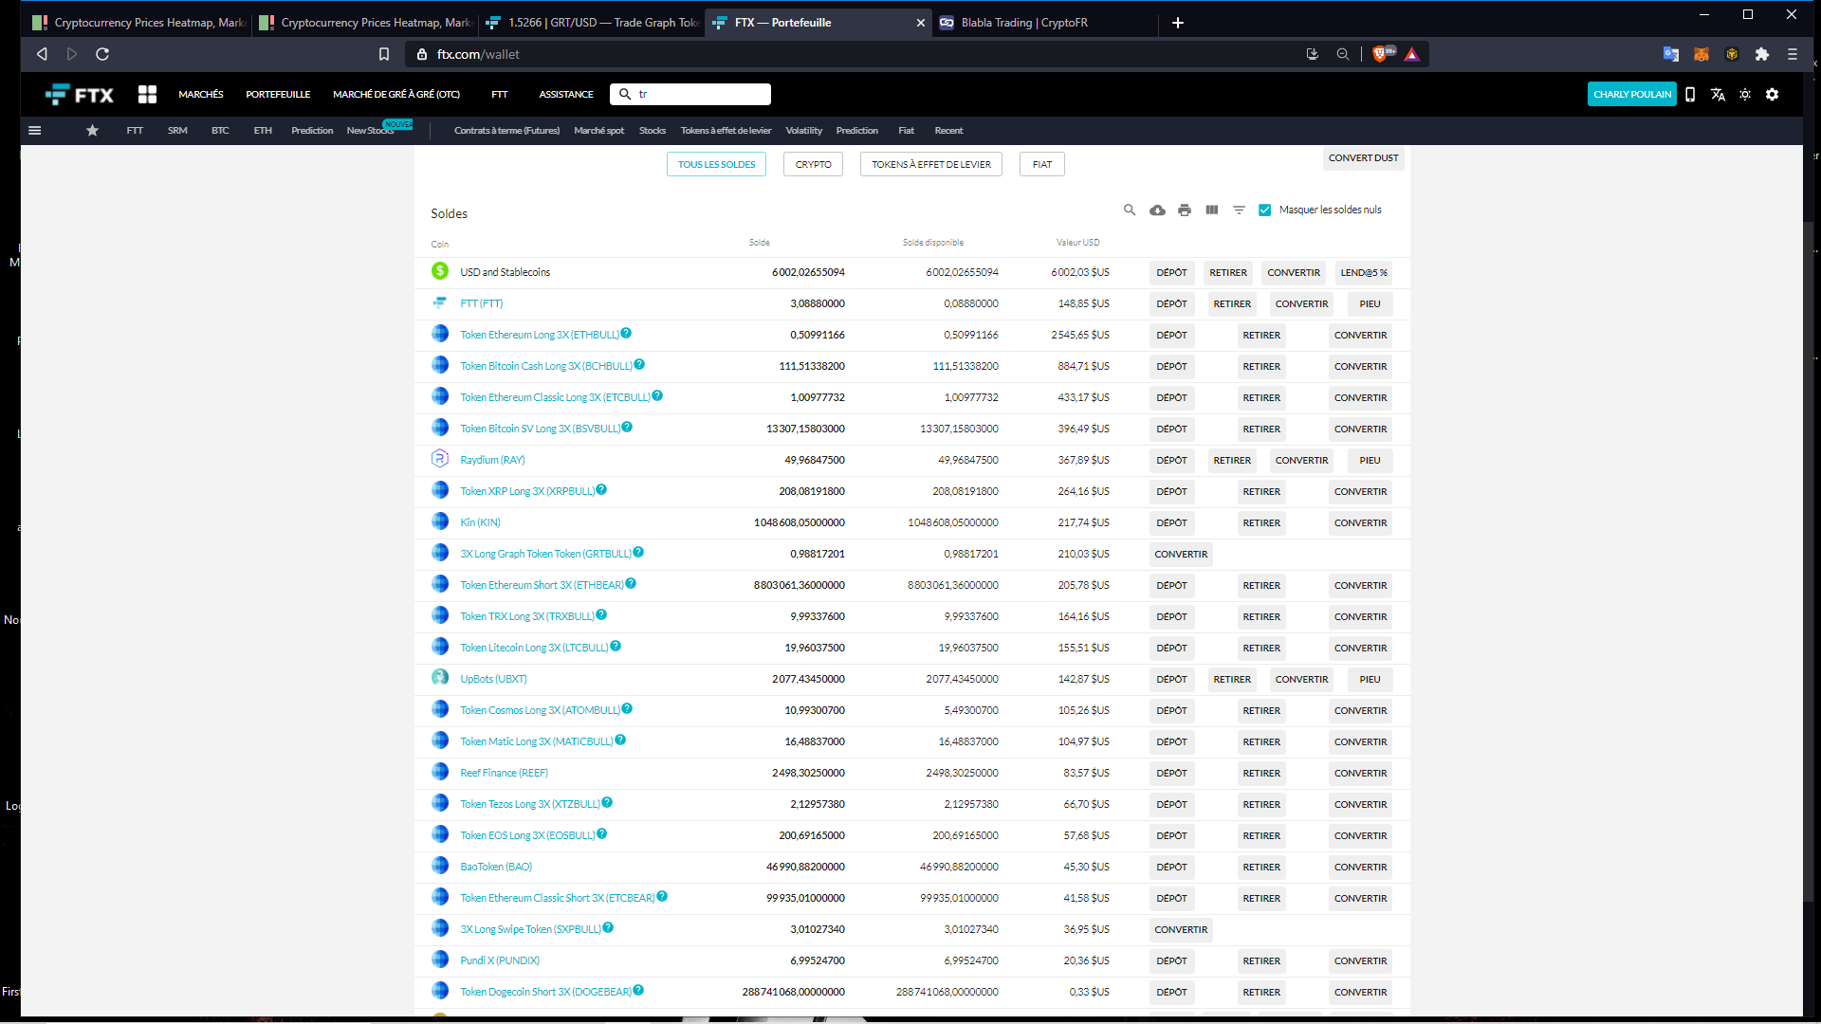Click the search input field in top nav
Image resolution: width=1821 pixels, height=1024 pixels.
[690, 94]
